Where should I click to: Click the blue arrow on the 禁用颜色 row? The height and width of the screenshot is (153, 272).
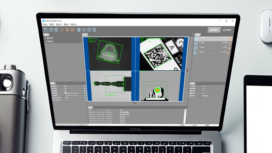tap(85, 95)
